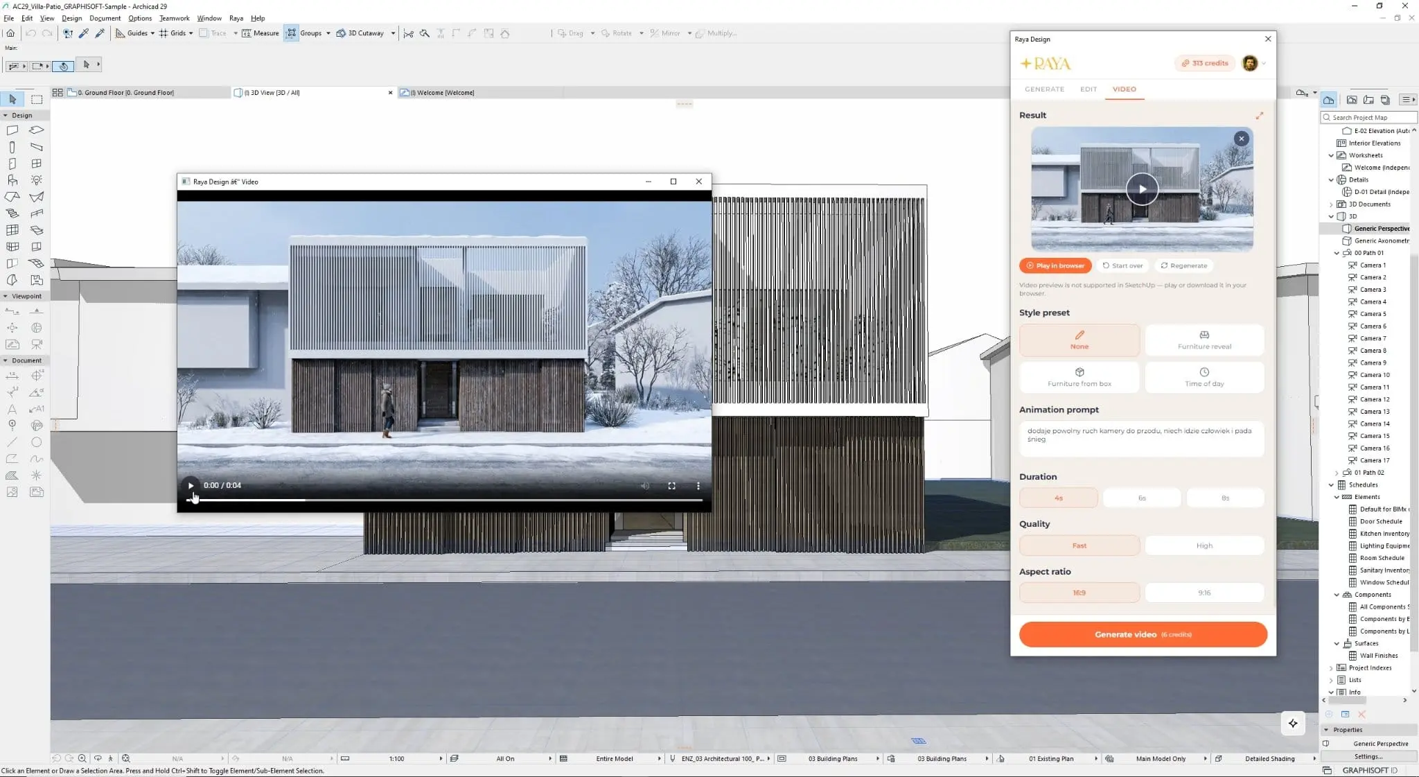Switch to the GENERATE tab
Screen dimensions: 1419x777
pos(1044,89)
